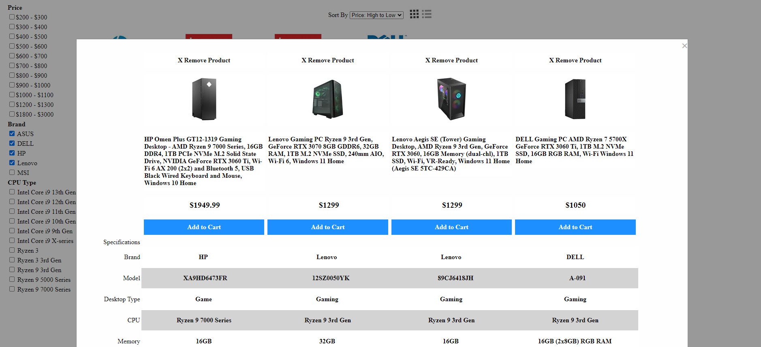Remove the HP Omen product from comparison
Image resolution: width=761 pixels, height=347 pixels.
point(204,60)
